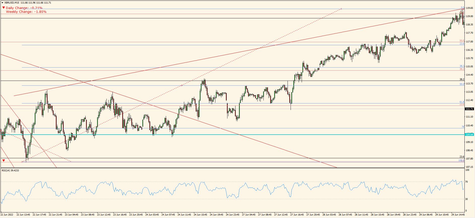Click the red arrow marker near the 107.80 level
This screenshot has width=475, height=218.
point(4,160)
